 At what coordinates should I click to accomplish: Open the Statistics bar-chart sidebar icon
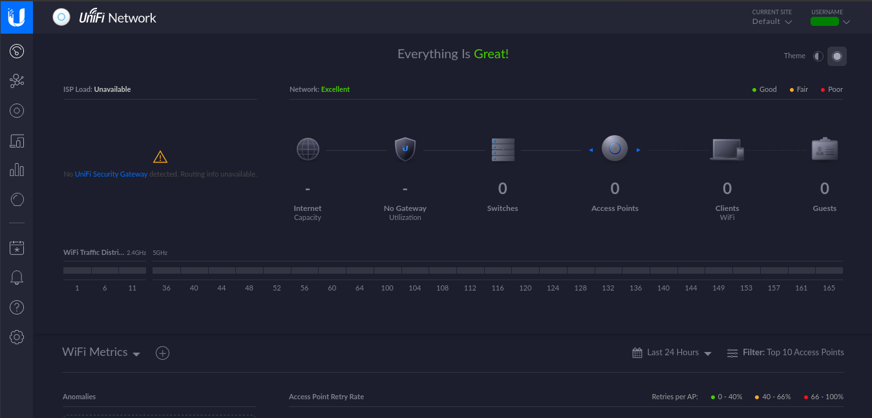click(x=17, y=170)
